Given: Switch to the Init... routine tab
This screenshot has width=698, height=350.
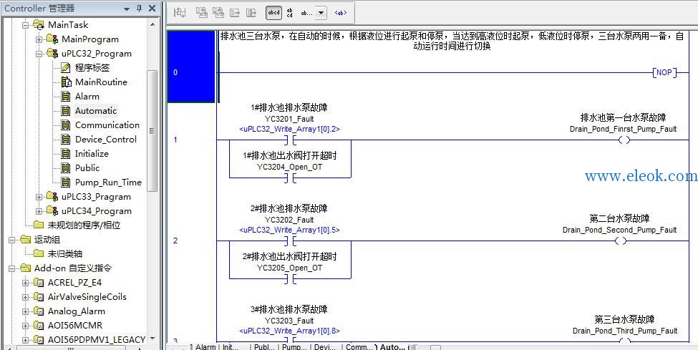Looking at the screenshot, I should [231, 347].
